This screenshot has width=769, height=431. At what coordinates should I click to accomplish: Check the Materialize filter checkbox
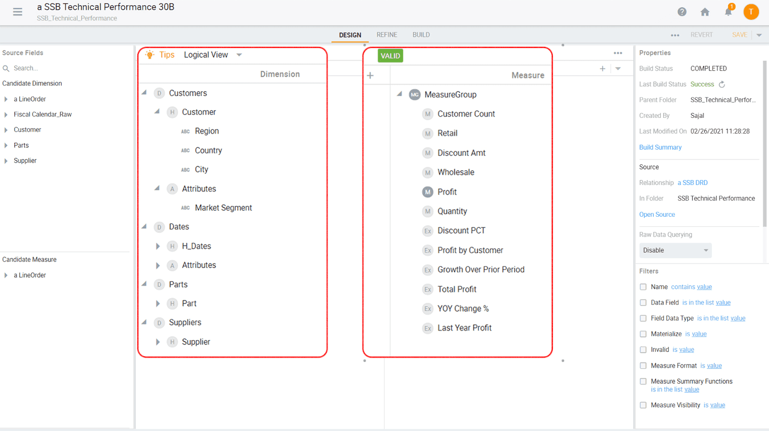pos(643,334)
